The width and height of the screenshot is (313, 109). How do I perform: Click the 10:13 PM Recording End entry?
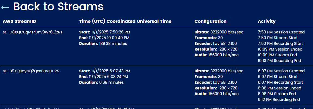coord(280,61)
